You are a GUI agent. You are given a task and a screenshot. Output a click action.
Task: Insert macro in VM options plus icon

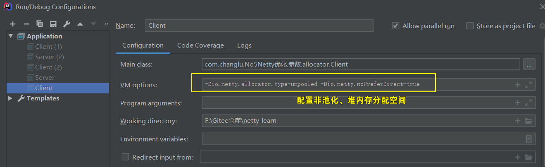point(517,85)
